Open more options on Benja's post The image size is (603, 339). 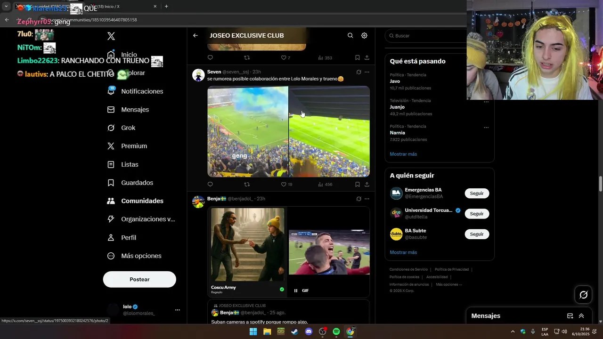click(x=367, y=199)
